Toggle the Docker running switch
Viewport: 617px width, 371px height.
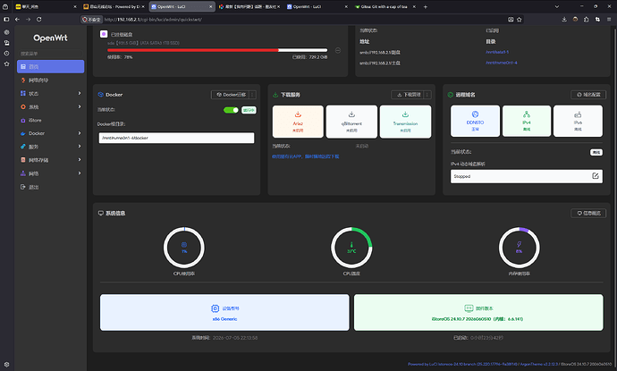pyautogui.click(x=231, y=110)
